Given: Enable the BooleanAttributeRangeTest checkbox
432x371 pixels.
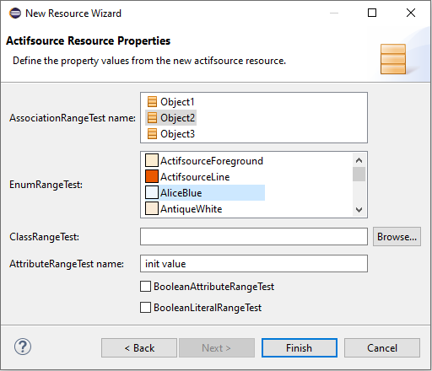Looking at the screenshot, I should [145, 287].
